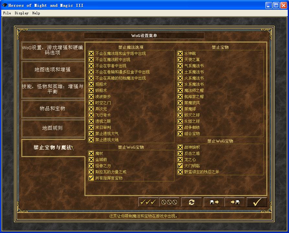The height and width of the screenshot is (233, 289).
Task: Select the 禁止宝物与魔法 tab
Action: click(53, 148)
